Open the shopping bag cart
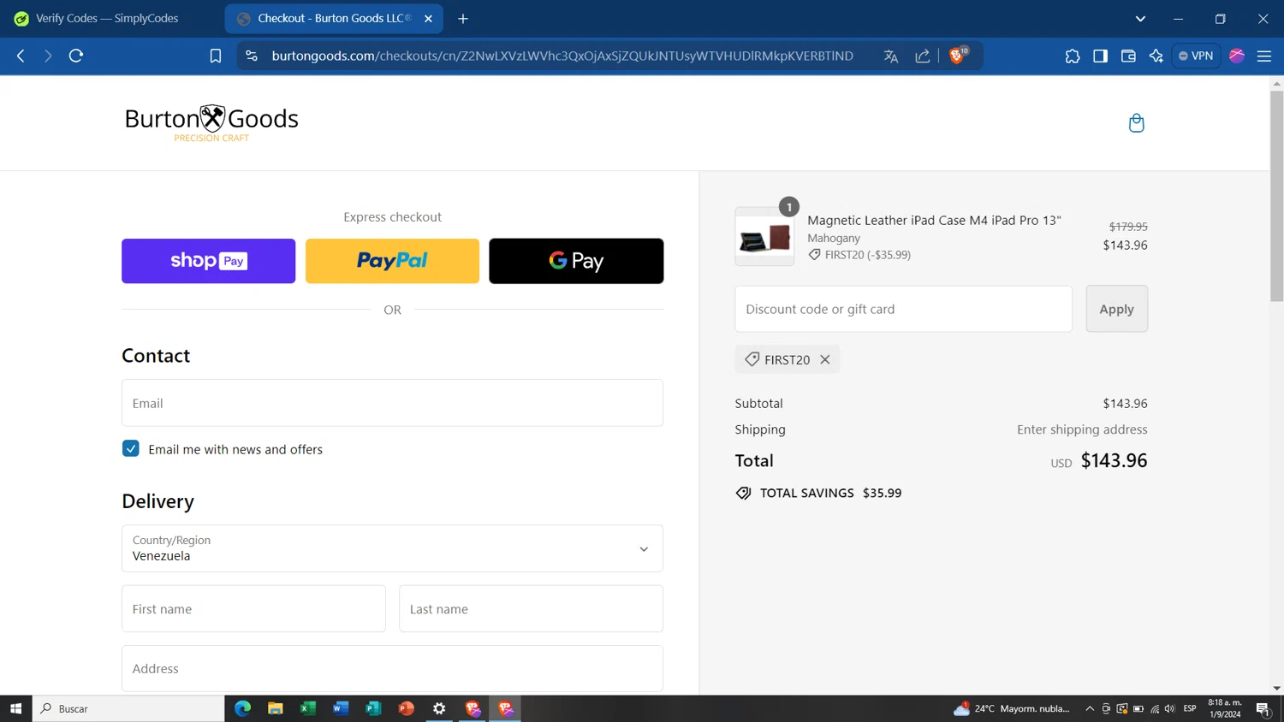This screenshot has height=722, width=1284. [1137, 123]
